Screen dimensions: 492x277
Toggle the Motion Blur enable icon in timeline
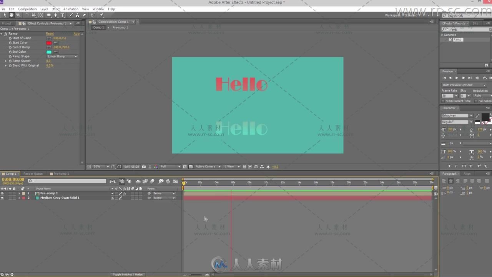click(x=152, y=181)
